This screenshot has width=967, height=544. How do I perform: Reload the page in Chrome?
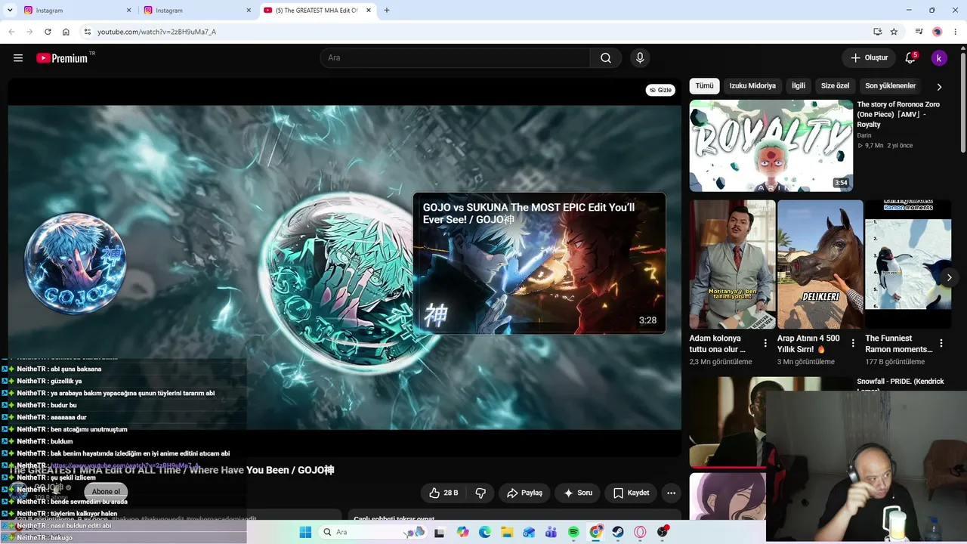48,32
